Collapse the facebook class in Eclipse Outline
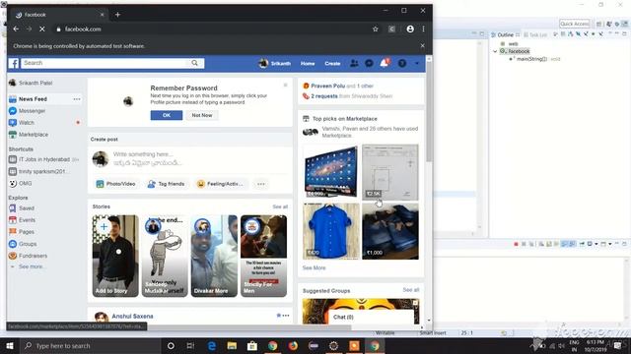 point(495,51)
